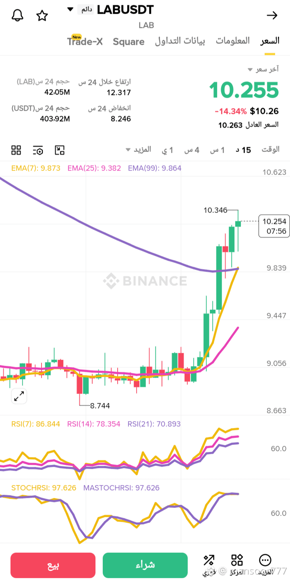Select the الوقت time chart option
Viewport: 290px width, 581px height.
(271, 149)
